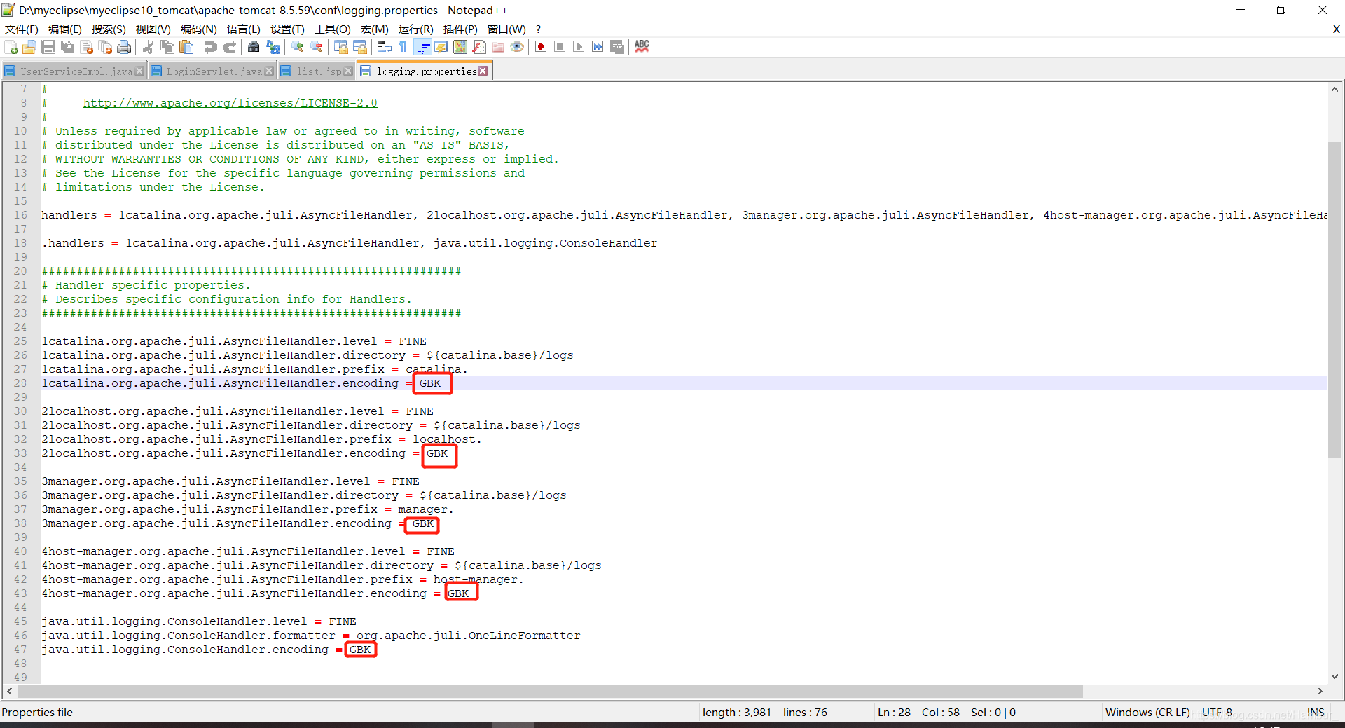Open the 运行(R) menu
This screenshot has height=728, width=1345.
pos(416,29)
